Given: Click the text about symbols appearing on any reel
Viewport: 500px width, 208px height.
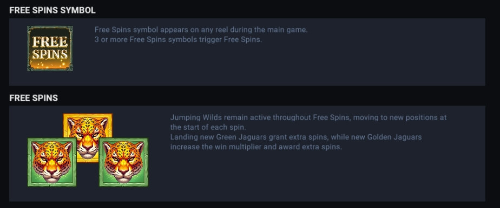Looking at the screenshot, I should point(201,30).
